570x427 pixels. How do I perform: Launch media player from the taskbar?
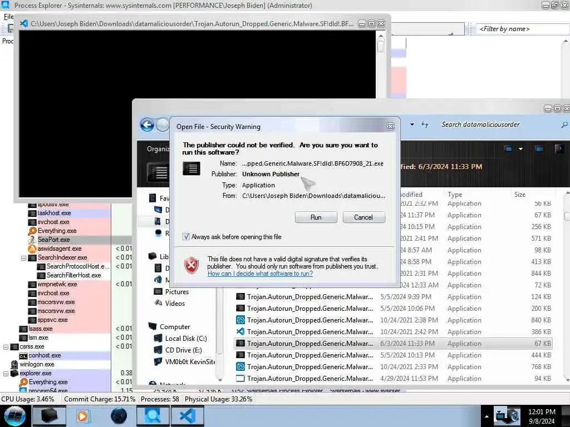[x=82, y=416]
